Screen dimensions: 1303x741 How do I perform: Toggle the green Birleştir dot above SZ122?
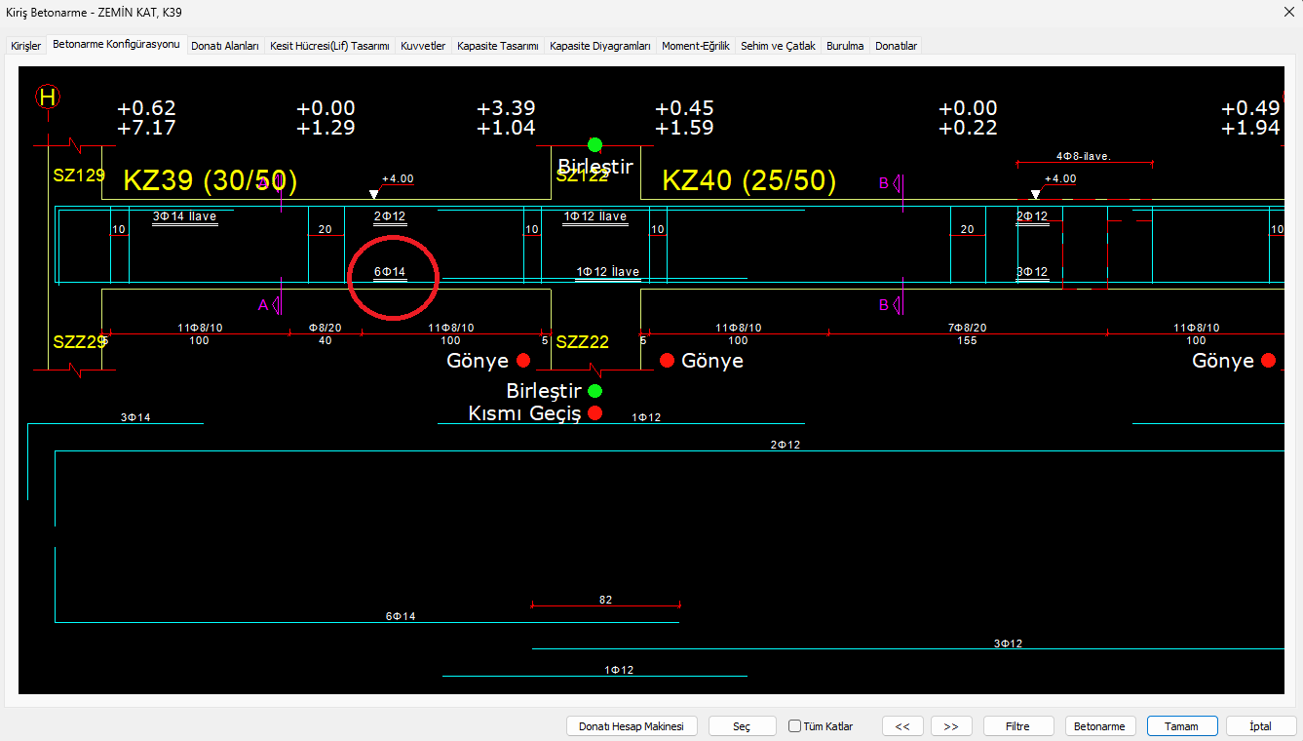[594, 145]
